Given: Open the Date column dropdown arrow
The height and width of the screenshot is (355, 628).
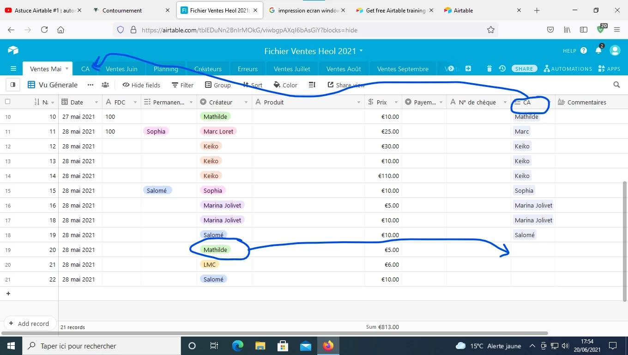Looking at the screenshot, I should [x=97, y=102].
